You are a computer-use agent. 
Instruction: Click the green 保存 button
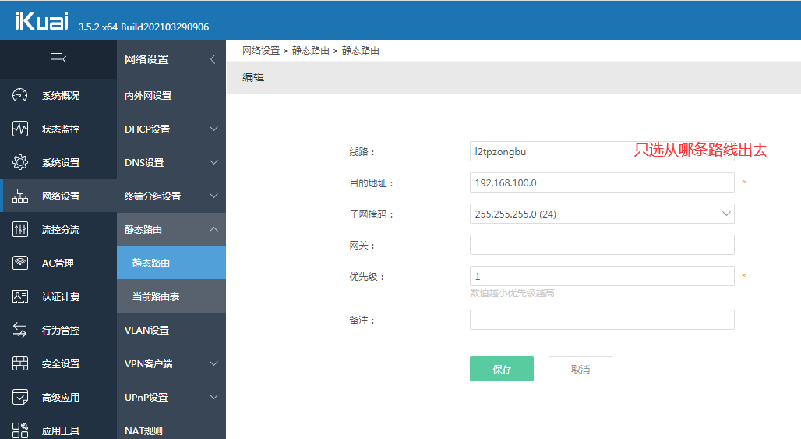502,369
